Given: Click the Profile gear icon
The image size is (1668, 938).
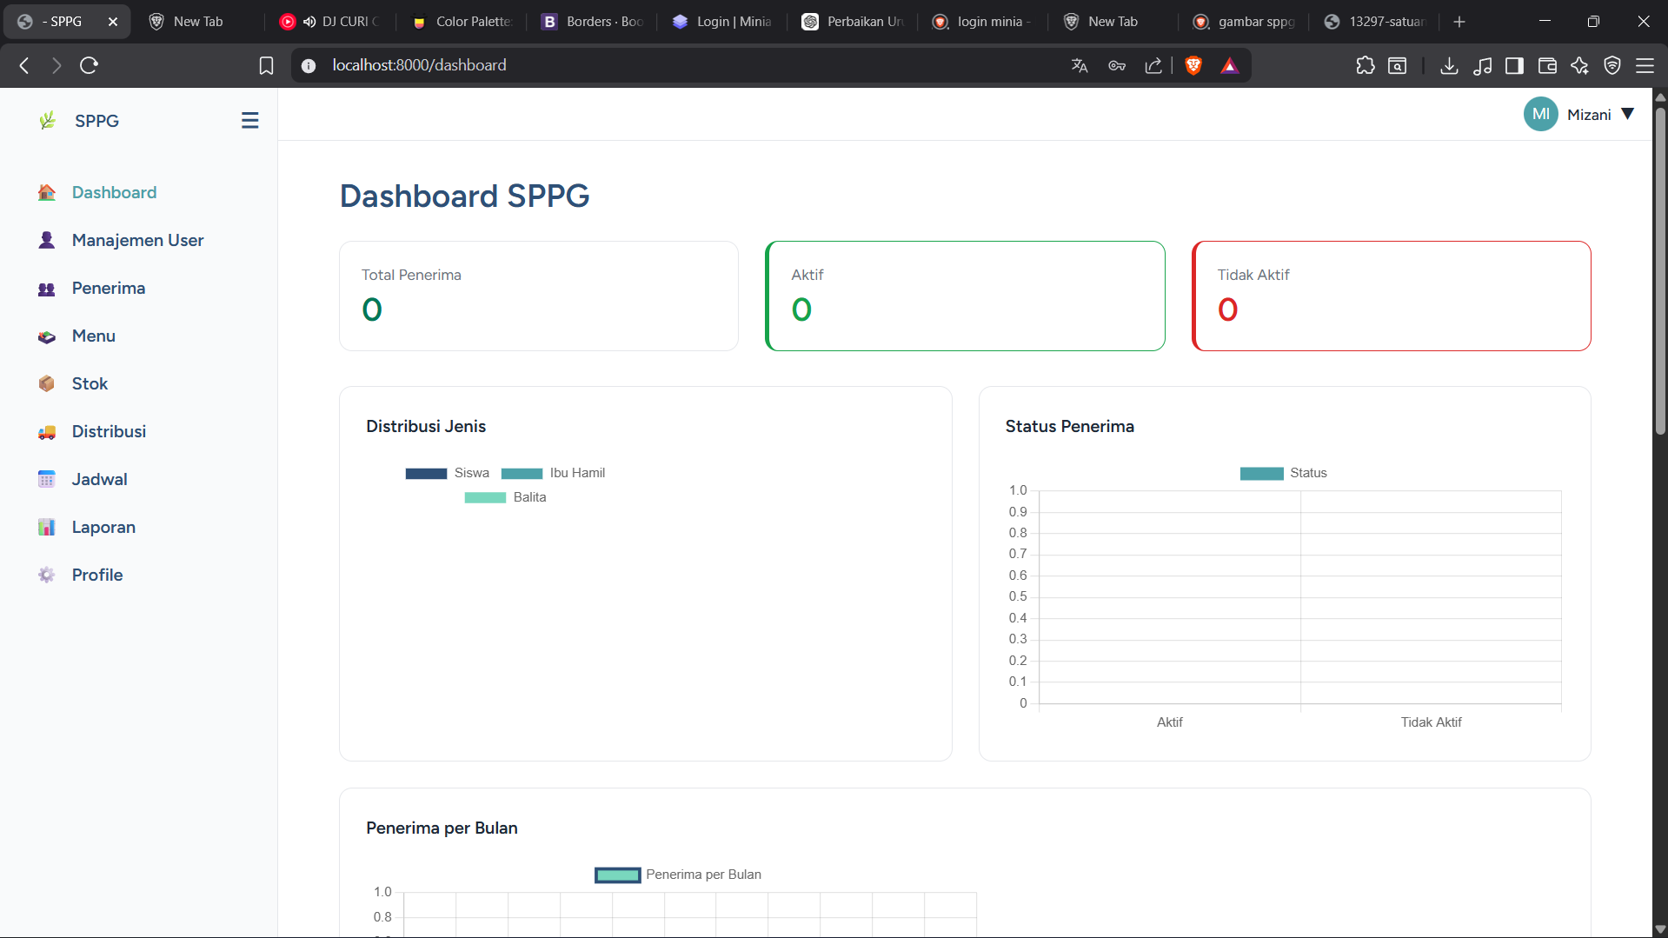Looking at the screenshot, I should click(47, 575).
